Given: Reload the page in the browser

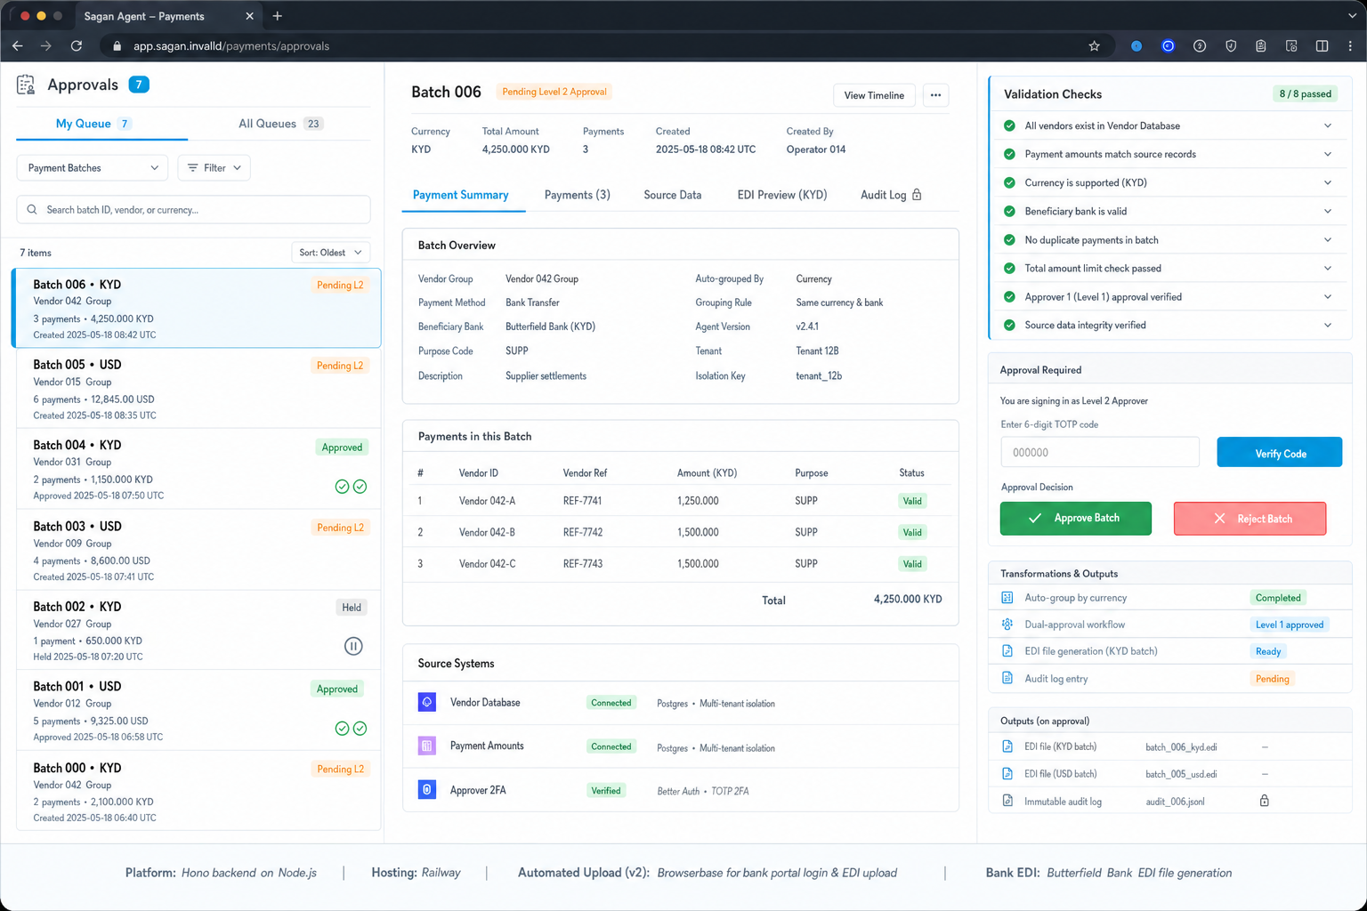Looking at the screenshot, I should (77, 46).
